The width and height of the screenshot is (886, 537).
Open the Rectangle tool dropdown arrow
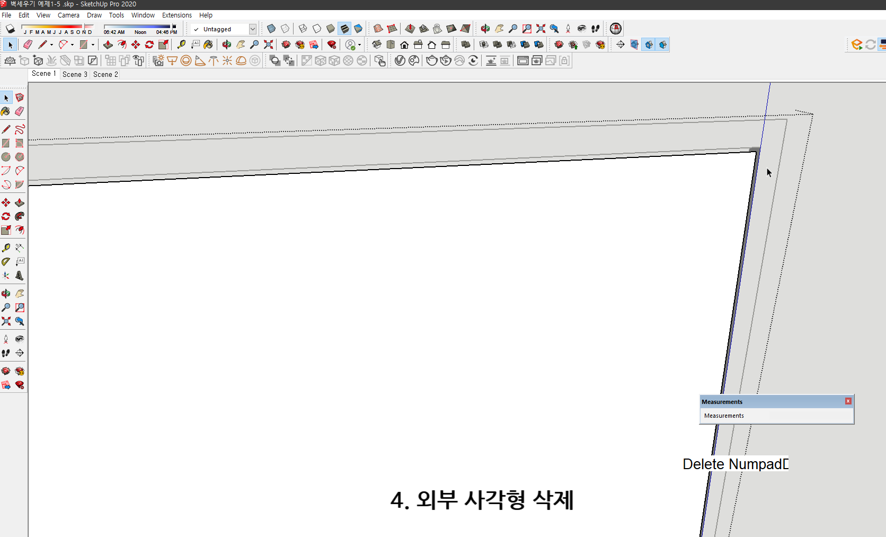pos(93,45)
